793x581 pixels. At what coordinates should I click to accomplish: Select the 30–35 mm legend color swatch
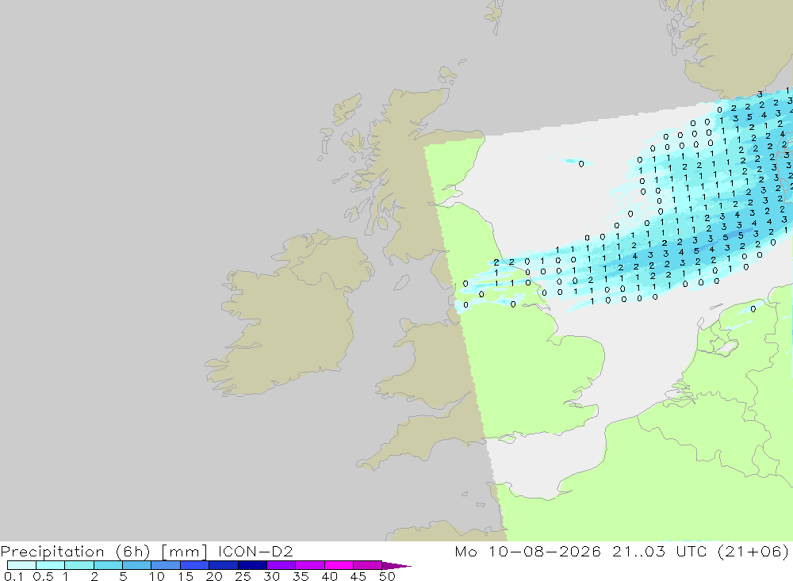click(282, 565)
